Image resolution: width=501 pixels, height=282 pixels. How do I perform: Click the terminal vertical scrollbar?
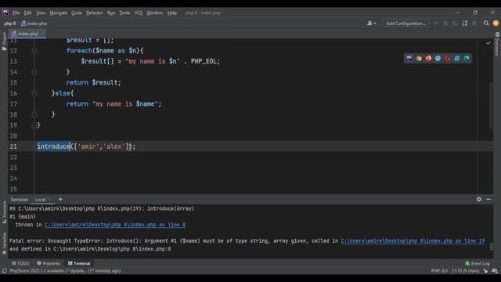(x=492, y=247)
